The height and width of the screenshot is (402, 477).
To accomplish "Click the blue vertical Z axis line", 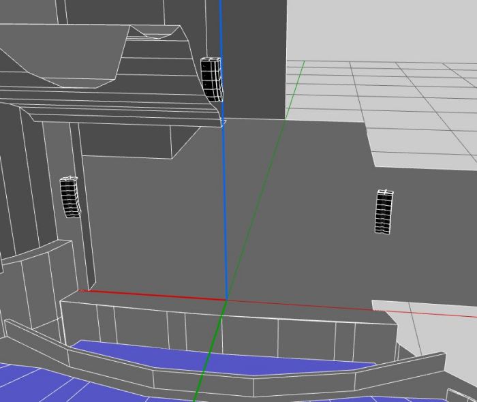I will [x=224, y=204].
